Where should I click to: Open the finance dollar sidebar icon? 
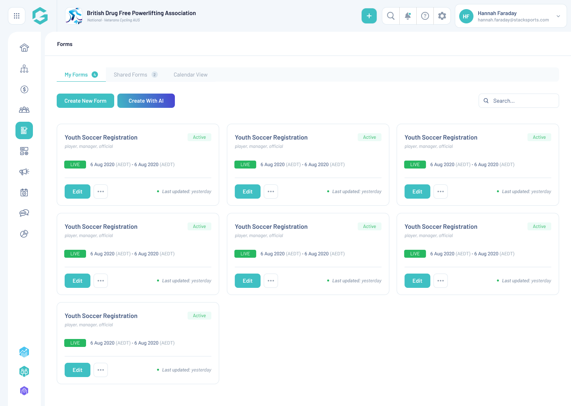(x=24, y=89)
